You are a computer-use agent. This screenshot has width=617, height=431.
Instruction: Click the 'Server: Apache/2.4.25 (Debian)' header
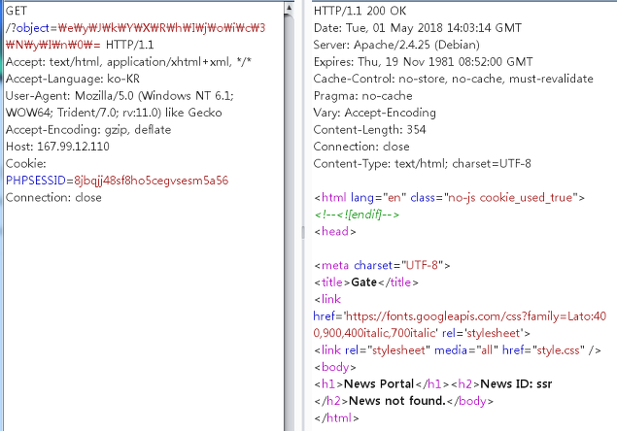[x=396, y=45]
